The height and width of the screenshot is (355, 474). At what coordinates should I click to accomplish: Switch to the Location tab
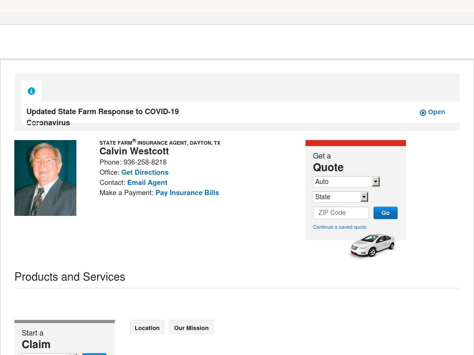[147, 328]
